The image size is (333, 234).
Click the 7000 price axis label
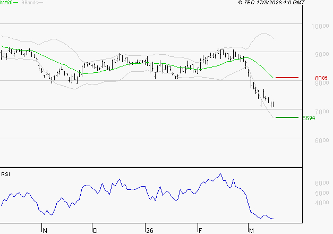(322, 112)
